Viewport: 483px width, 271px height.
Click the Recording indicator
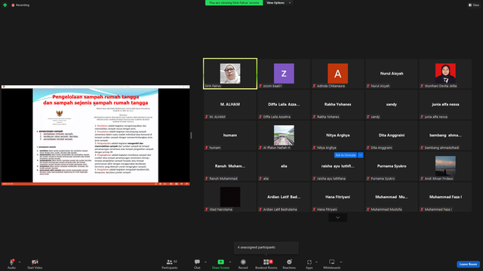[20, 5]
